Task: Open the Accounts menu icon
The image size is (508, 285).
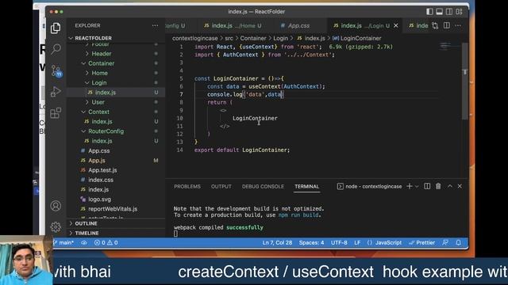Action: click(56, 206)
